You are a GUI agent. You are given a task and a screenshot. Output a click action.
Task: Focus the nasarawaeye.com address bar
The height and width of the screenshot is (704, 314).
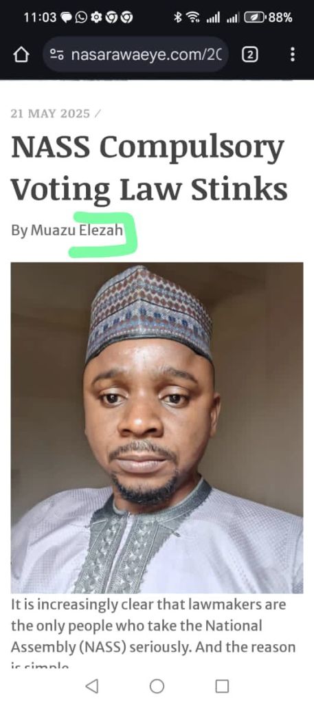(x=136, y=55)
